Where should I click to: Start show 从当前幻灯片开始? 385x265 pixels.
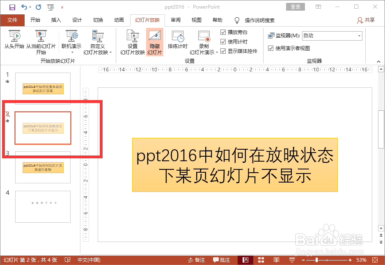[41, 42]
